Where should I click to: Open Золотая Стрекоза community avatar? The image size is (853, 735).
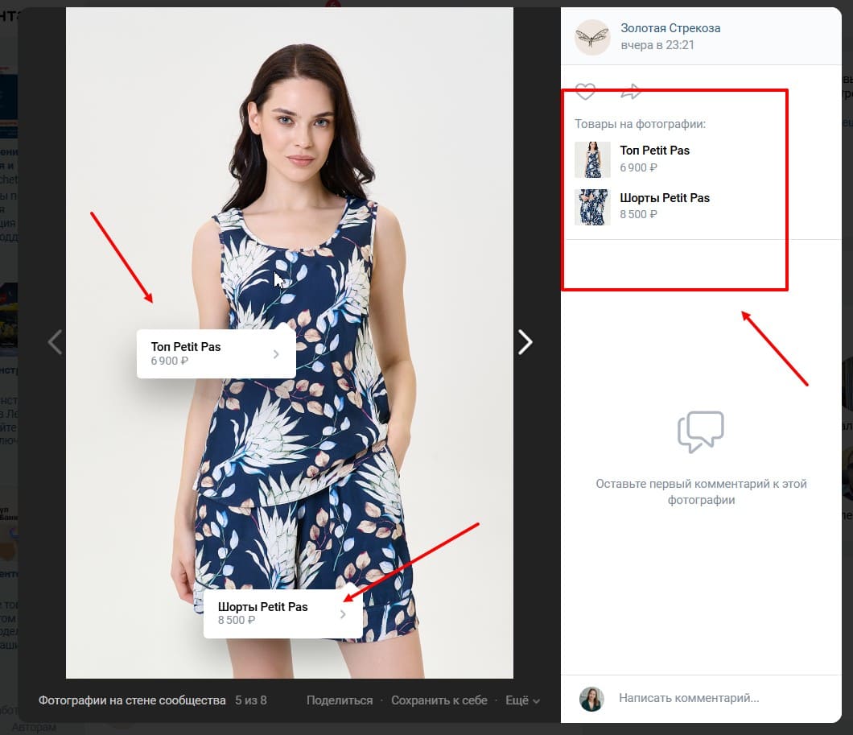click(x=592, y=37)
